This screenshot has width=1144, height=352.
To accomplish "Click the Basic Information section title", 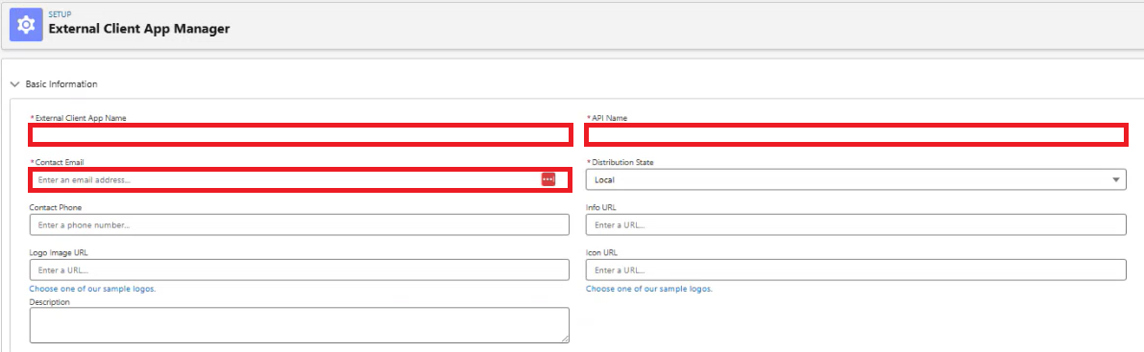I will coord(61,83).
